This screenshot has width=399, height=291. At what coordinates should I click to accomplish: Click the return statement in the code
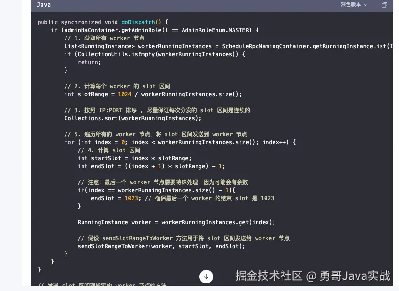[x=88, y=62]
